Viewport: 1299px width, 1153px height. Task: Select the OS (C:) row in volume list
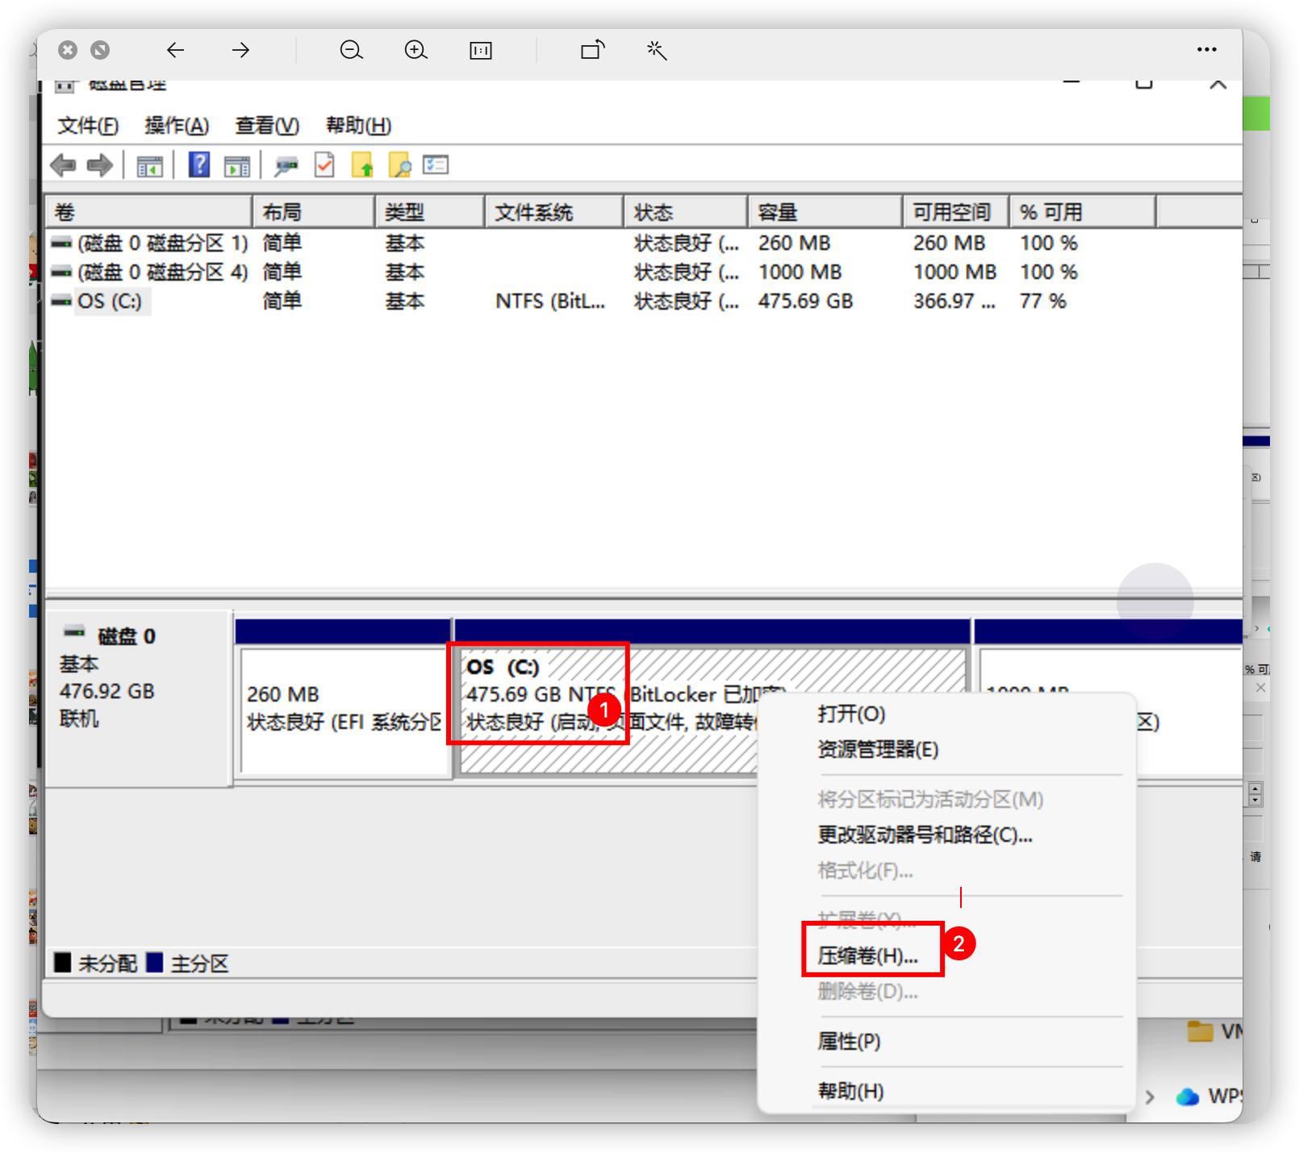pyautogui.click(x=110, y=302)
